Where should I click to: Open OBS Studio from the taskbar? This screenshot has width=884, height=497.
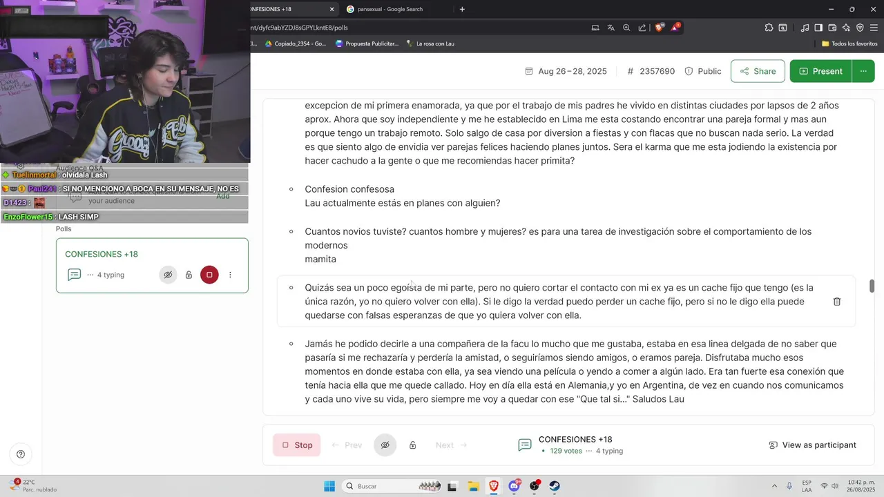pyautogui.click(x=535, y=486)
